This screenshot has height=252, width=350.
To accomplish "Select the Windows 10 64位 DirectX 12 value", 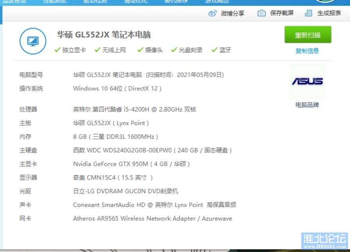I will point(117,89).
